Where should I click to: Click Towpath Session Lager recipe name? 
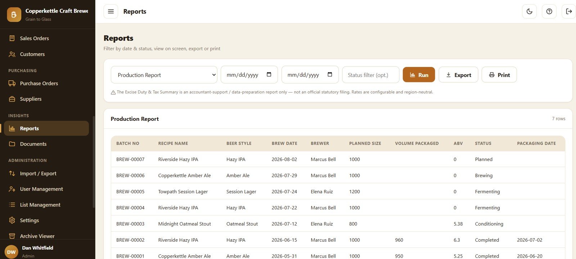pyautogui.click(x=183, y=192)
